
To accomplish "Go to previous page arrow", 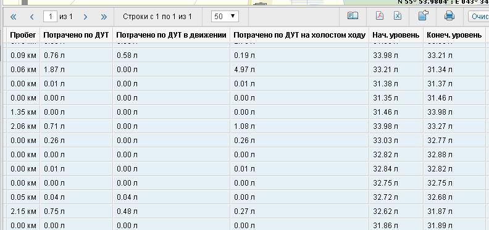I will (x=32, y=17).
